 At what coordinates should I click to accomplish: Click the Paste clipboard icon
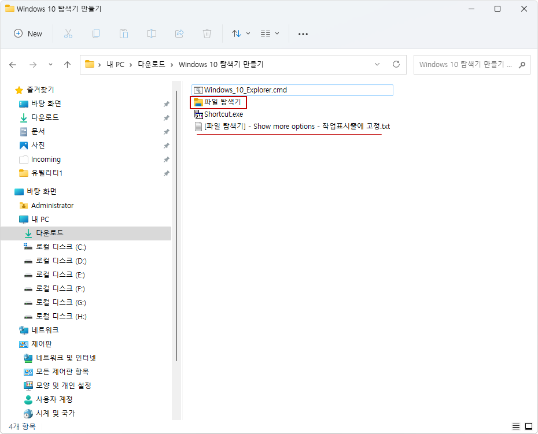coord(124,34)
